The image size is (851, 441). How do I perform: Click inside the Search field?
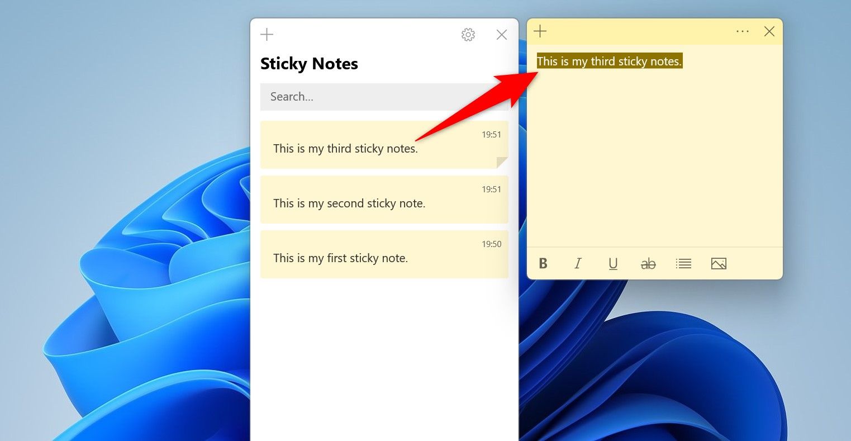click(384, 96)
